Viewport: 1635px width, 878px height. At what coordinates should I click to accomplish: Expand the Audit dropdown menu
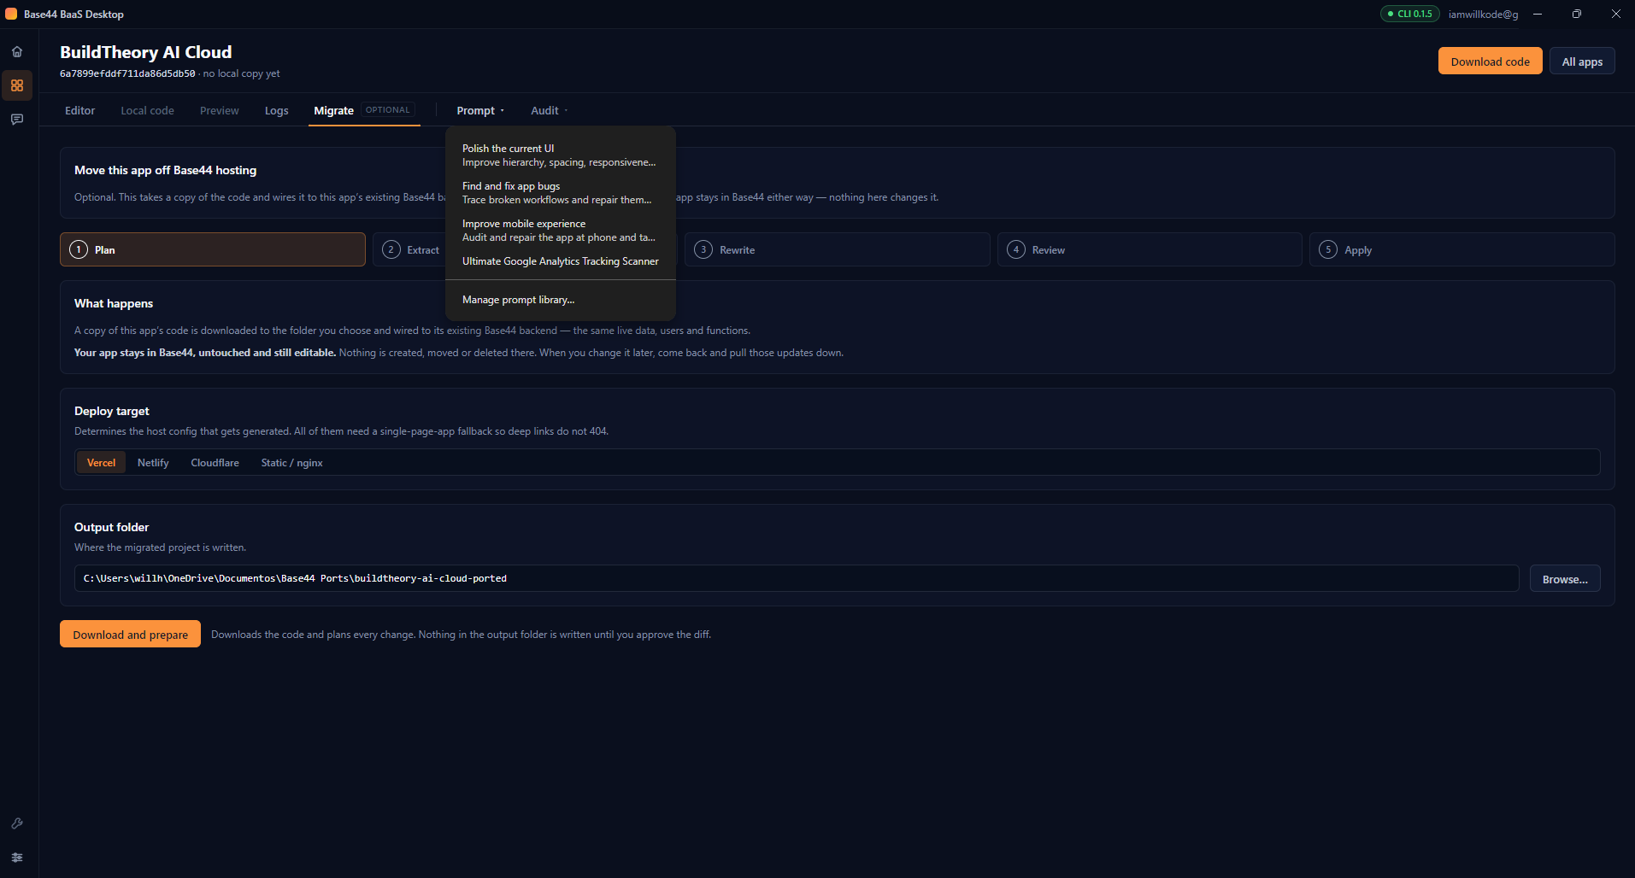(x=549, y=111)
